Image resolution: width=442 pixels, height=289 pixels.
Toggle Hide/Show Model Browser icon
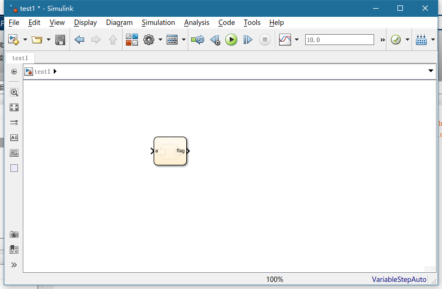point(14,72)
